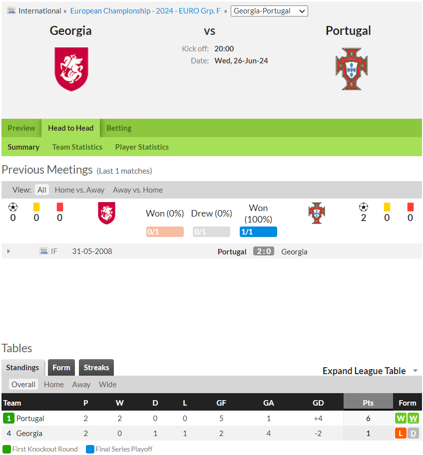Expand the 31-05-2008 match row arrow
The image size is (423, 455).
click(x=8, y=251)
